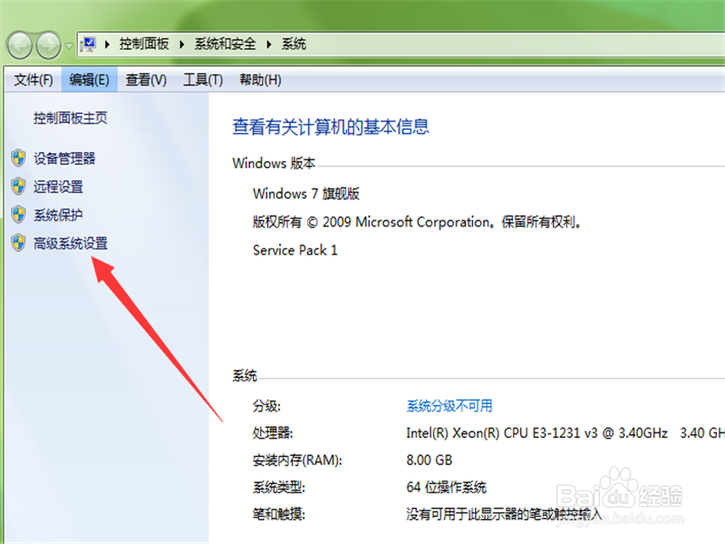Image resolution: width=725 pixels, height=544 pixels.
Task: Select the Microsoft Corporation copyright line
Action: (x=417, y=222)
